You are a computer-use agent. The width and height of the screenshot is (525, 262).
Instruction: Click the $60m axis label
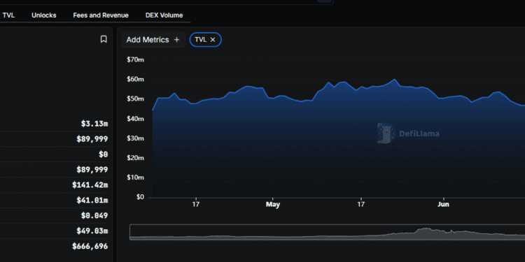tap(135, 80)
